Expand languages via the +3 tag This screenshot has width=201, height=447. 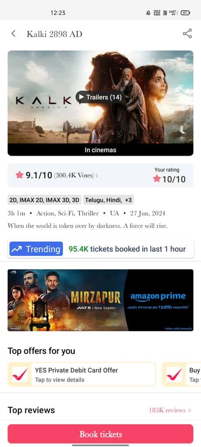[128, 200]
